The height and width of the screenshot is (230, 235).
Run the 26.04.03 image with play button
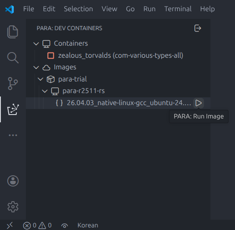(x=199, y=103)
